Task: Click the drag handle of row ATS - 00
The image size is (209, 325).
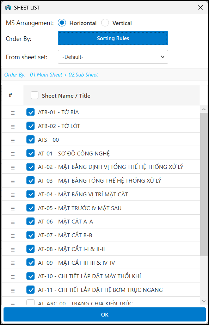Action: (13, 140)
